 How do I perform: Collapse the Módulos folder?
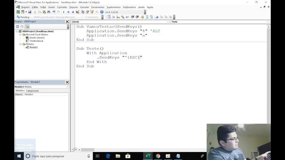20,44
